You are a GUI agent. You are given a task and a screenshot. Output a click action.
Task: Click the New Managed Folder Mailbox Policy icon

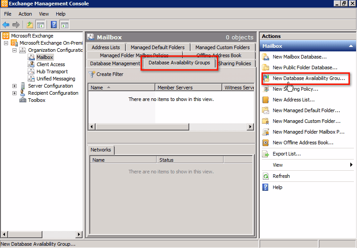[x=266, y=132]
